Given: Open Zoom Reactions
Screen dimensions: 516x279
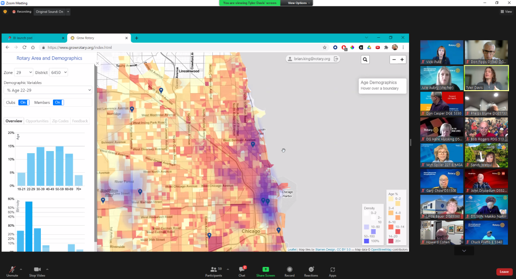Looking at the screenshot, I should pyautogui.click(x=311, y=271).
